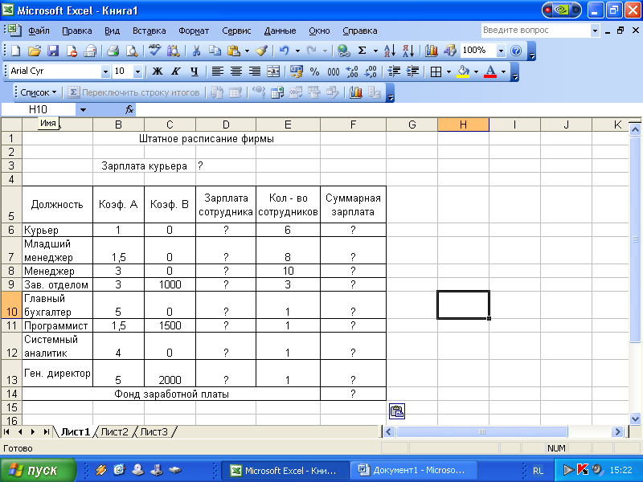Click the Insert function fx icon
Image resolution: width=643 pixels, height=482 pixels.
coord(129,109)
